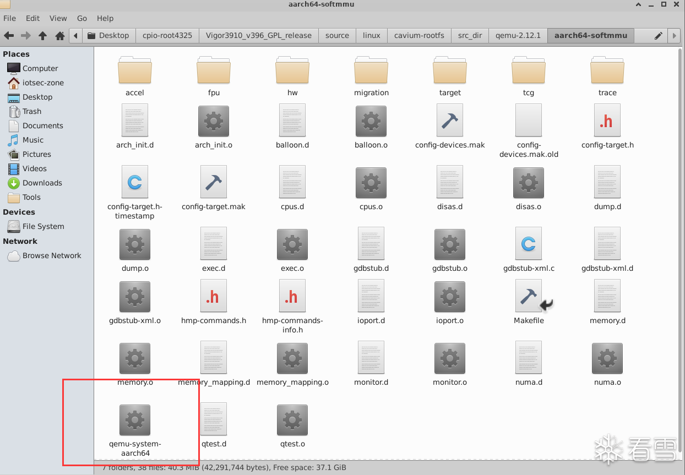Jump to the linux path button

pyautogui.click(x=372, y=35)
